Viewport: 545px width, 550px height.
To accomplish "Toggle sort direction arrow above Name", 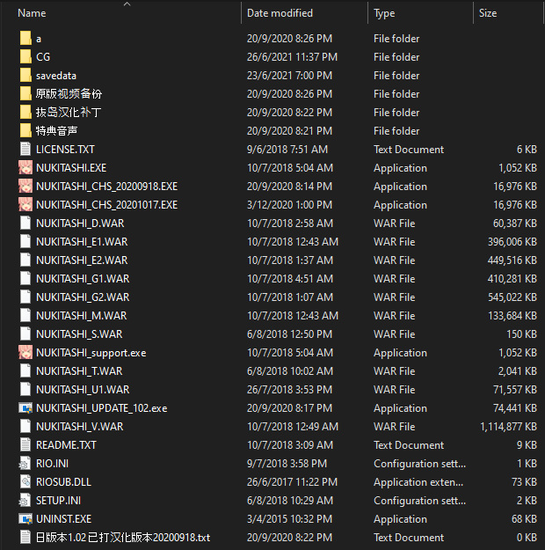I will (127, 4).
